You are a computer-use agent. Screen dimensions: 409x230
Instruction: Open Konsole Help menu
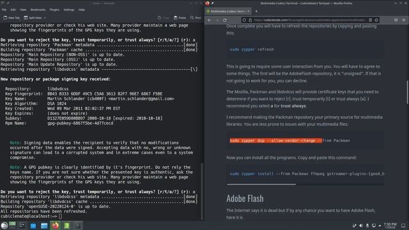[x=82, y=10]
